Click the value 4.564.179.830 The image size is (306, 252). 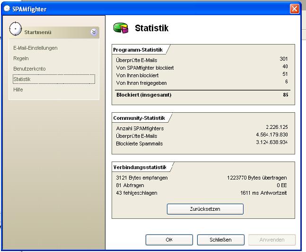[272, 135]
